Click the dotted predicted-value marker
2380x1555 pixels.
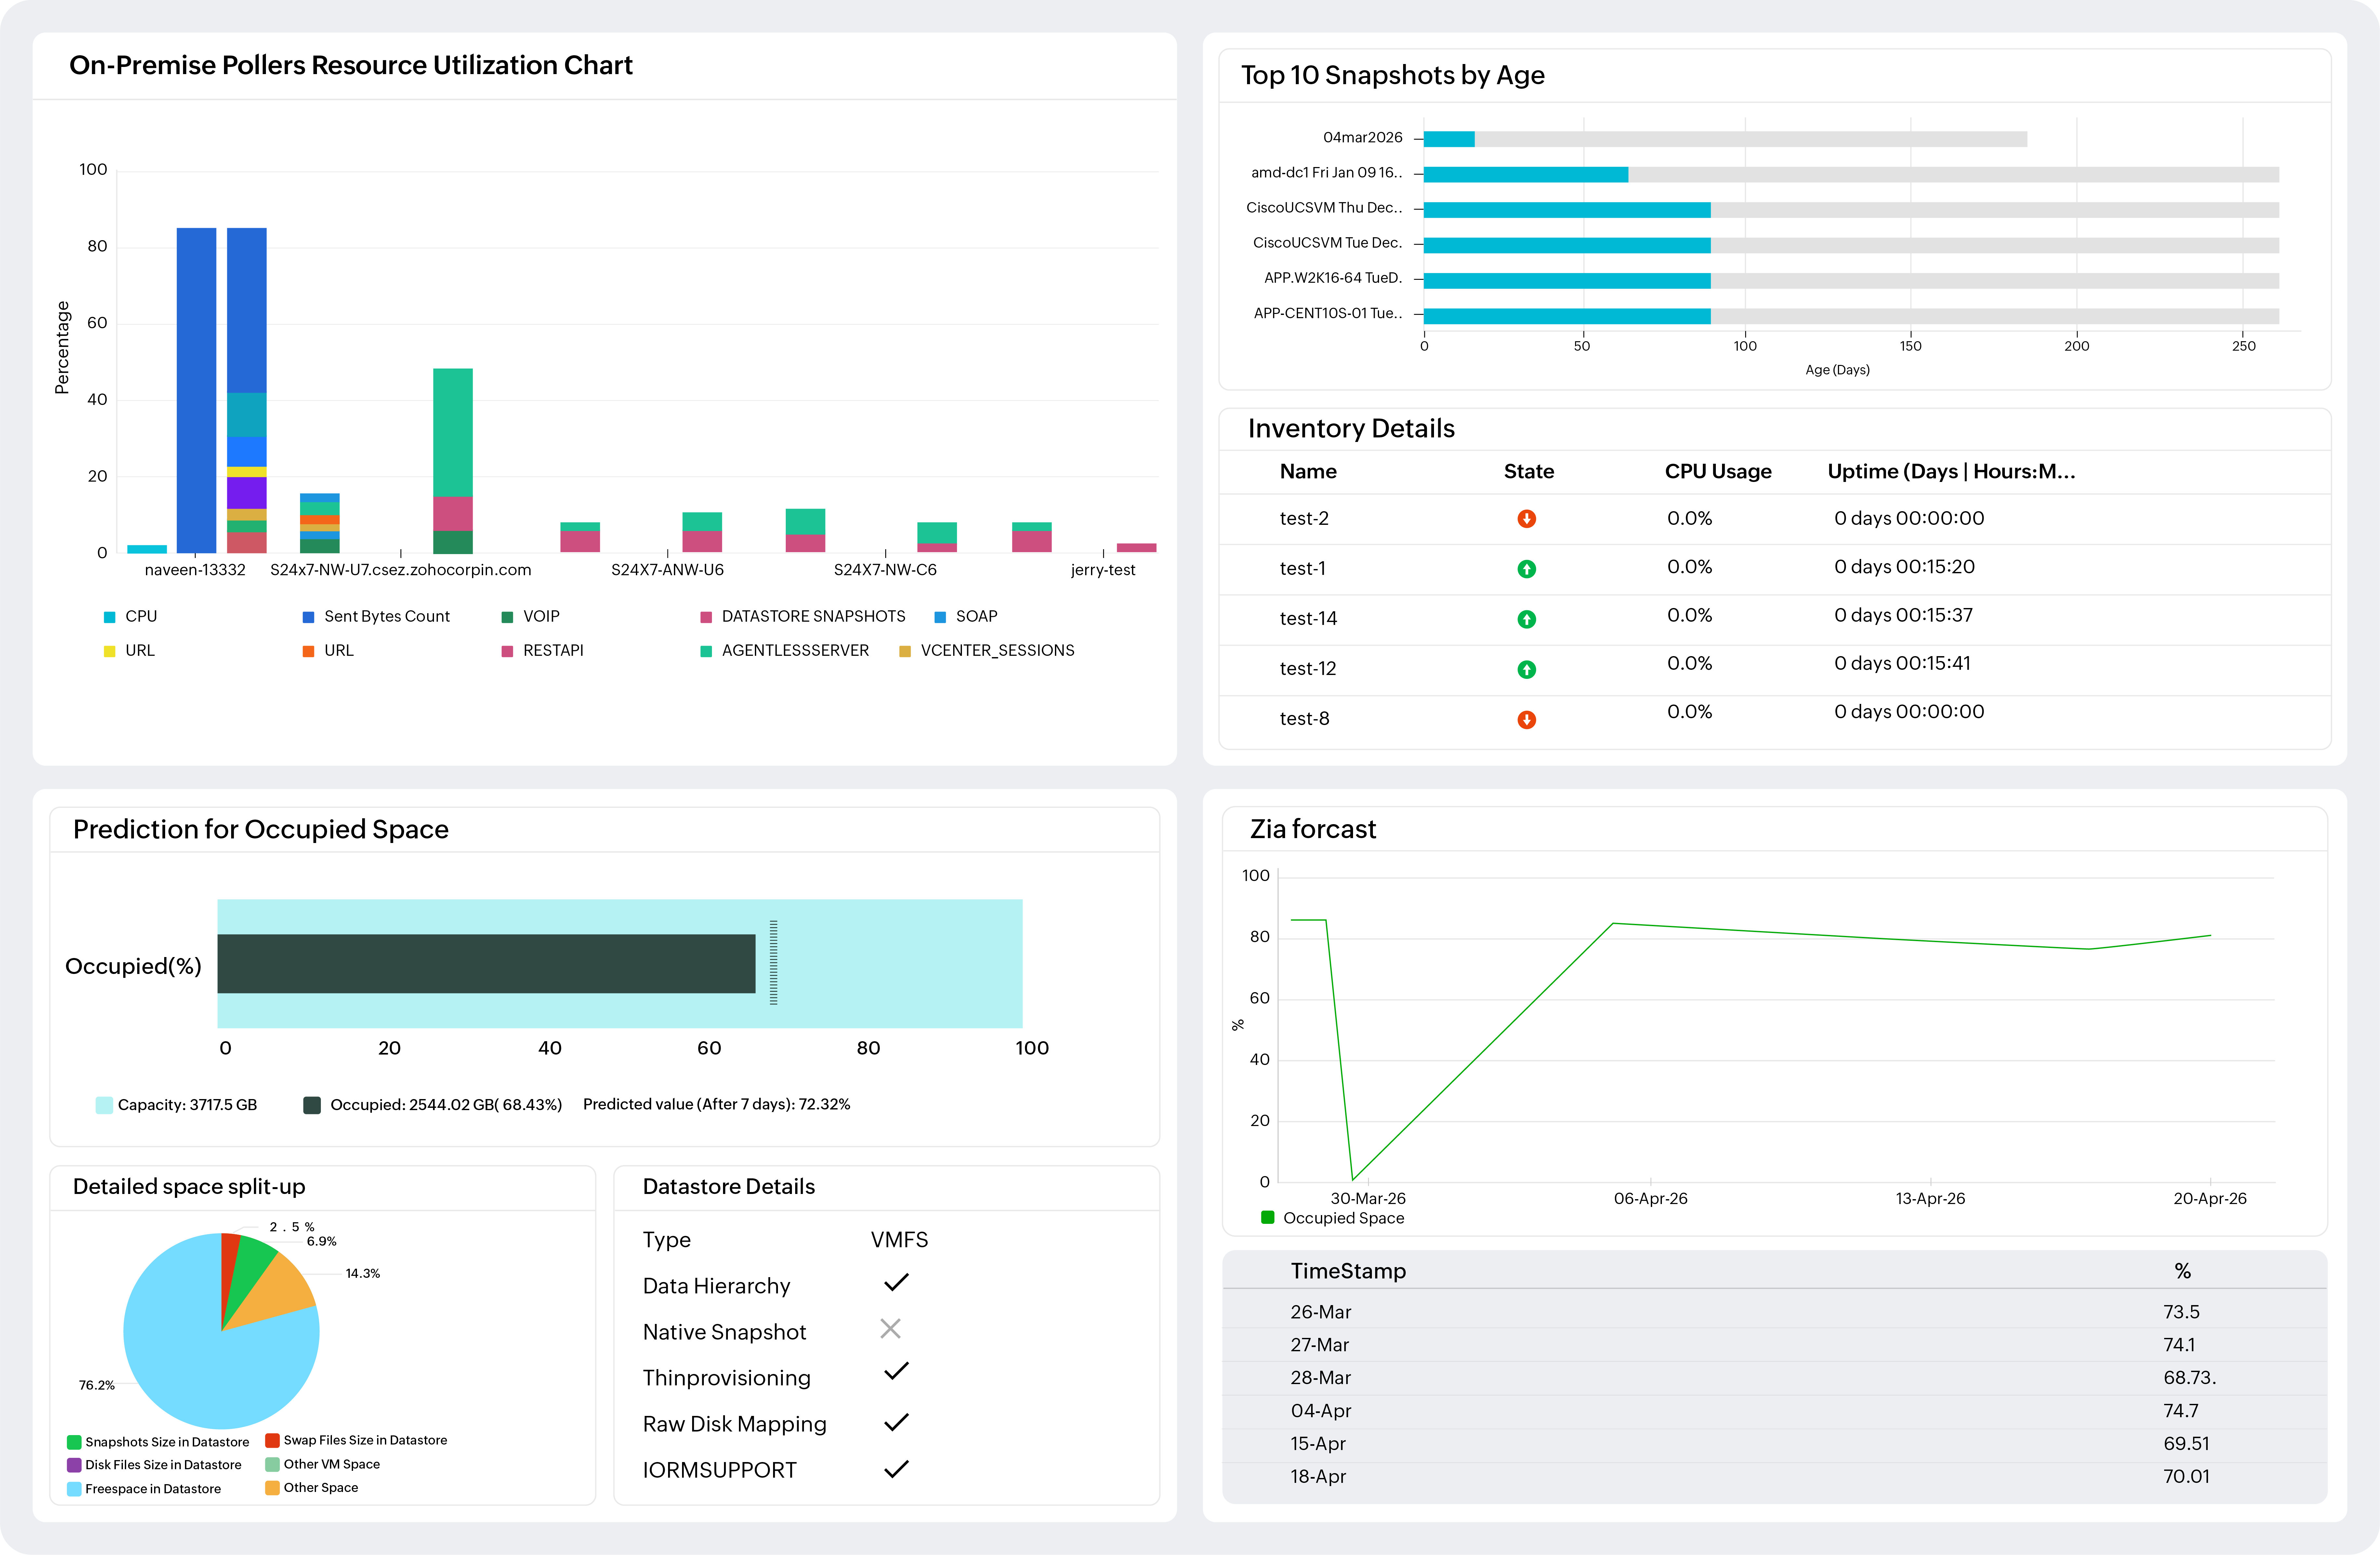click(x=773, y=962)
